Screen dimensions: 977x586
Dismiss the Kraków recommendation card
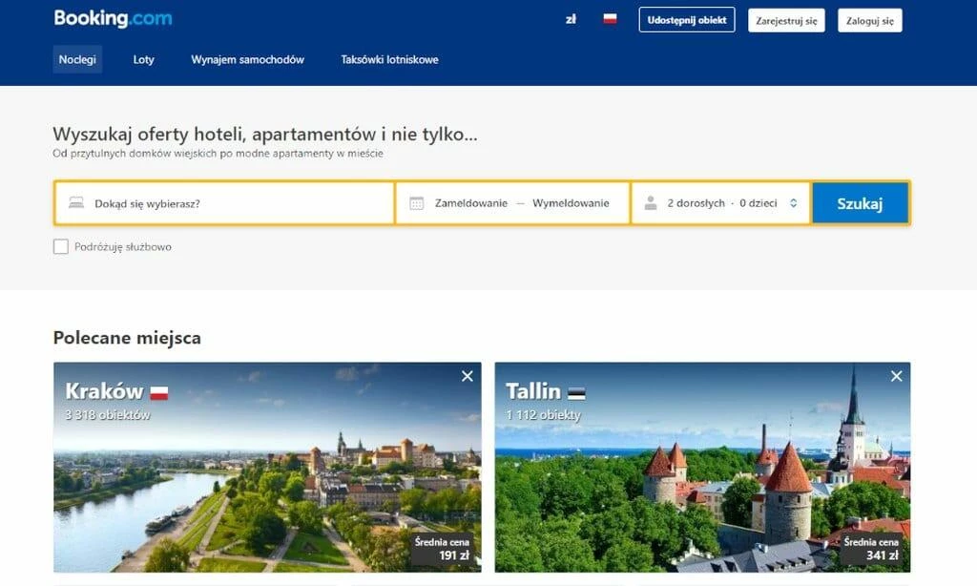468,376
